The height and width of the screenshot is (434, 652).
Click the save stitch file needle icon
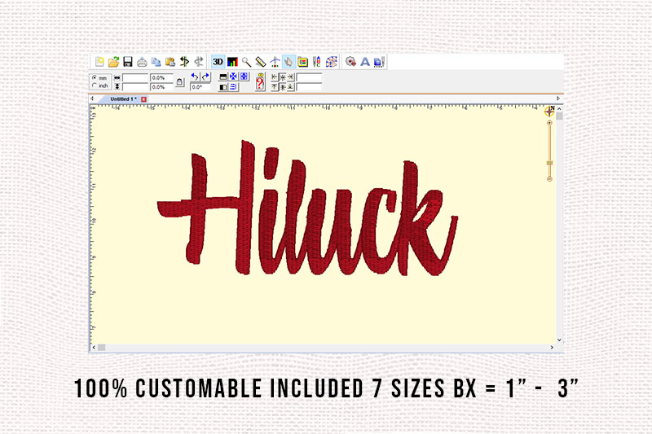(379, 62)
